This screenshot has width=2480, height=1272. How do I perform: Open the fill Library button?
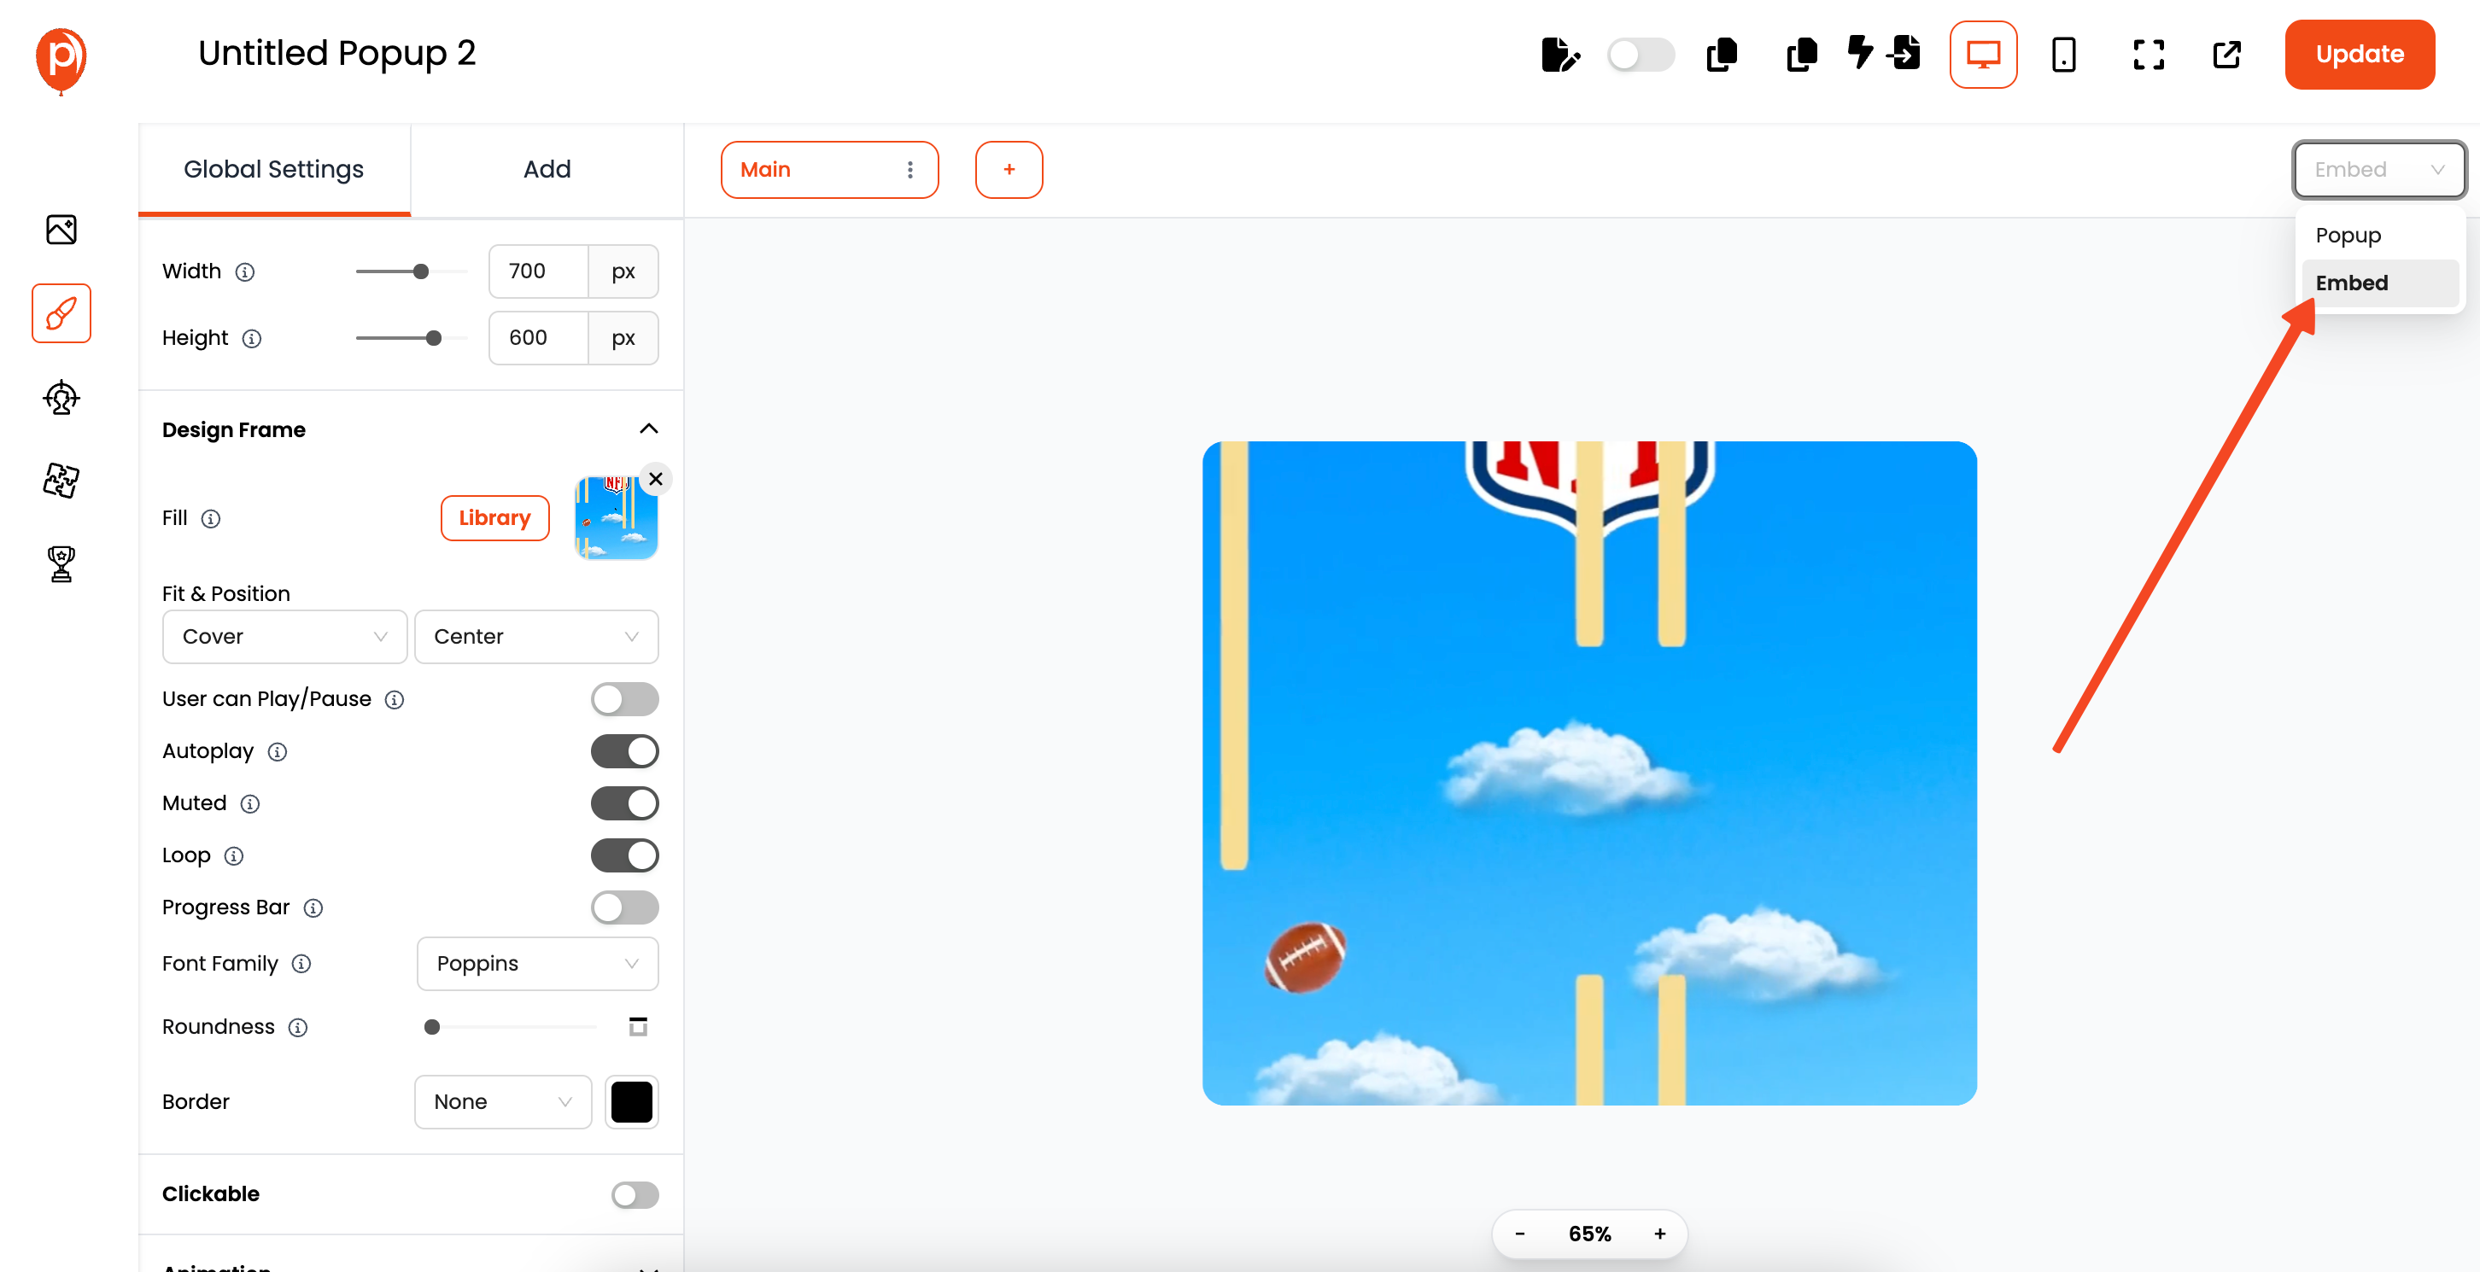click(494, 517)
